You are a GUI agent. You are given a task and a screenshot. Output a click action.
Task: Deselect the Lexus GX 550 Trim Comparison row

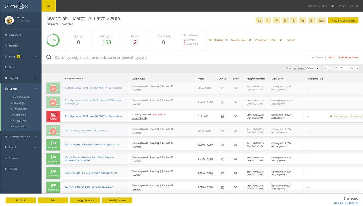pos(53,88)
